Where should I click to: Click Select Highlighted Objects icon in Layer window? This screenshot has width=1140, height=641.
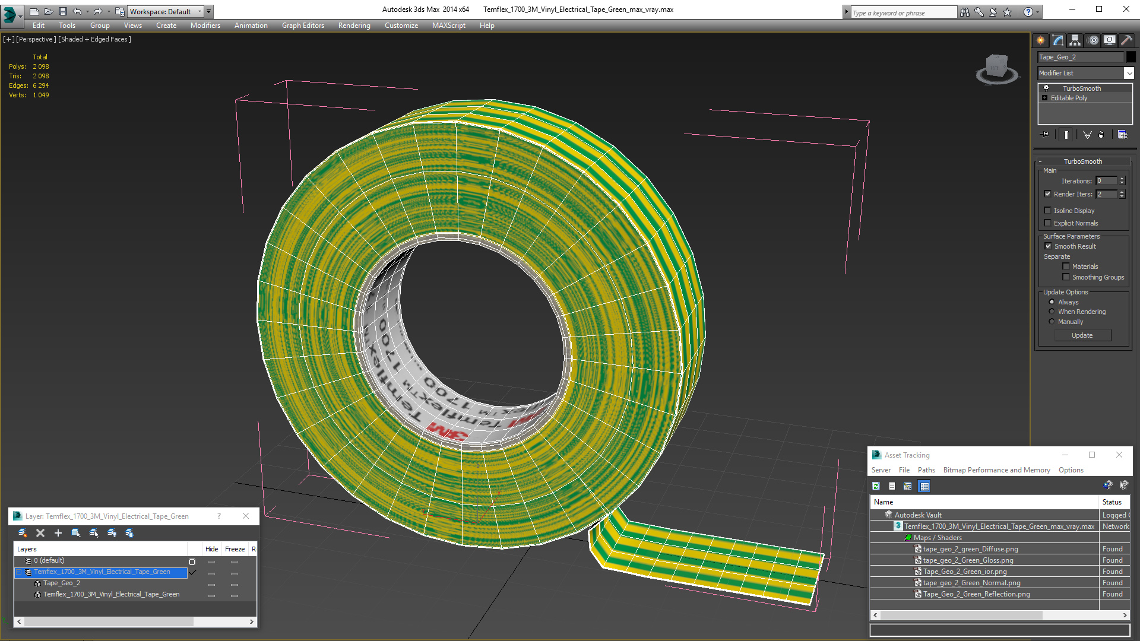pos(76,533)
